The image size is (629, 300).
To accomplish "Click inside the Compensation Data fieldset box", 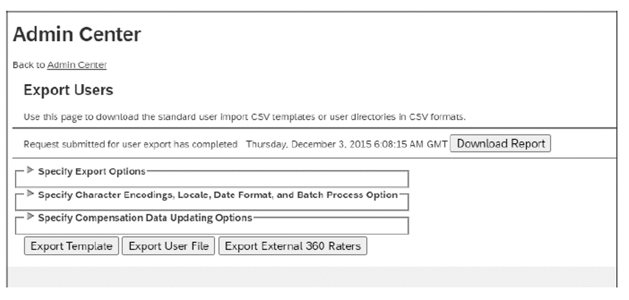I will [212, 227].
